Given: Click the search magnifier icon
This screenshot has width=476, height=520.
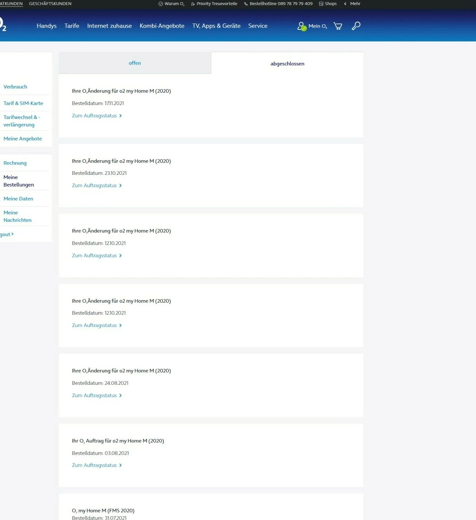Looking at the screenshot, I should (356, 26).
